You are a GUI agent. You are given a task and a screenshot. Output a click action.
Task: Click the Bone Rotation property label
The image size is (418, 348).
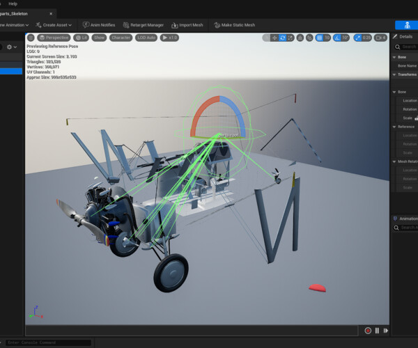pos(410,109)
